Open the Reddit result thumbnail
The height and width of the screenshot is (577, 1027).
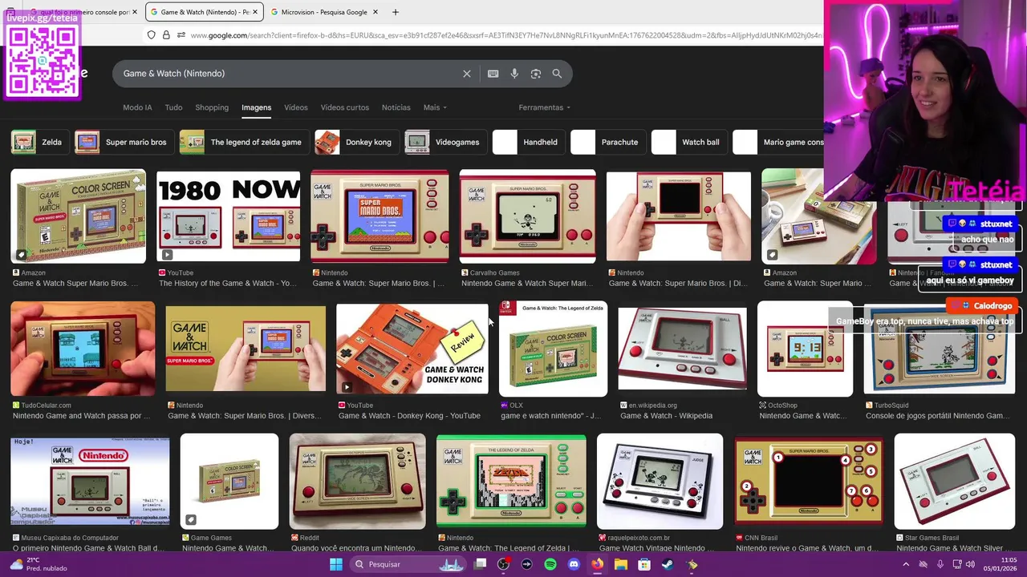(x=357, y=481)
